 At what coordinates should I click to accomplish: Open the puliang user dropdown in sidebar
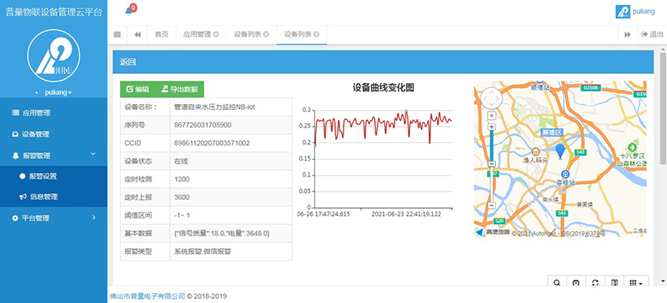pyautogui.click(x=58, y=92)
